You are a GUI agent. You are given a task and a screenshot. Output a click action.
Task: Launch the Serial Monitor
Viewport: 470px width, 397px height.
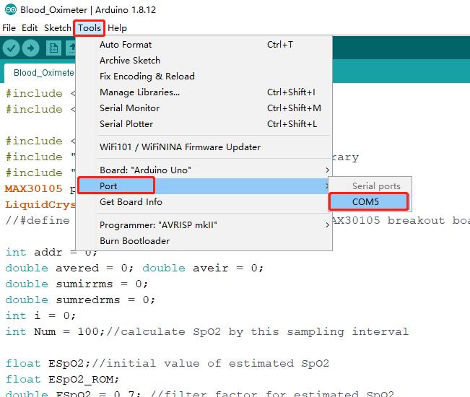(x=130, y=108)
